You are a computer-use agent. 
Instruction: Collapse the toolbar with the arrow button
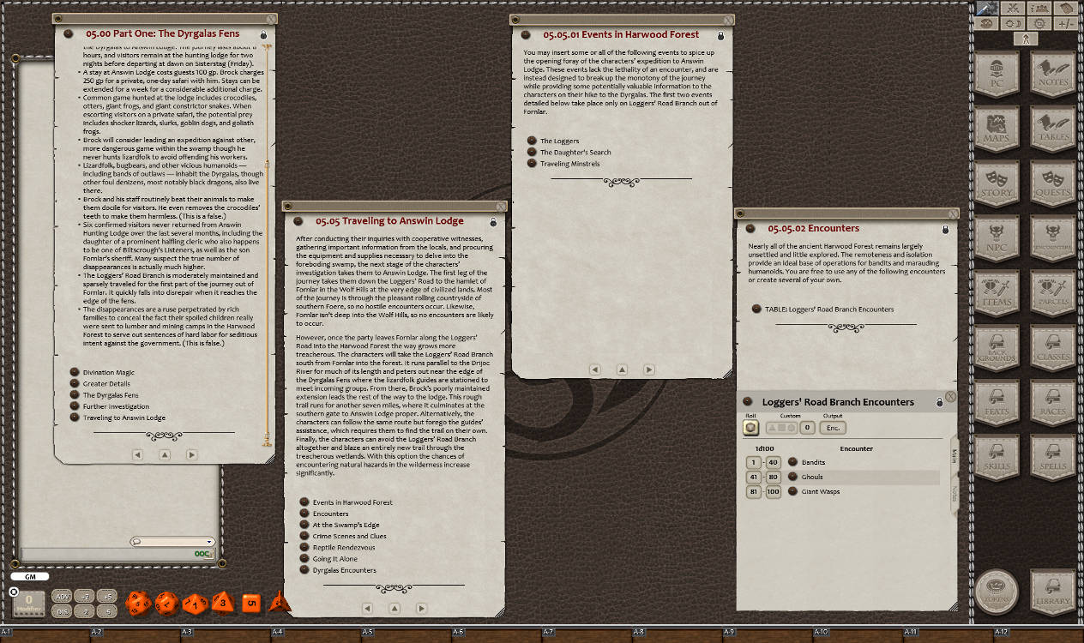(1026, 39)
